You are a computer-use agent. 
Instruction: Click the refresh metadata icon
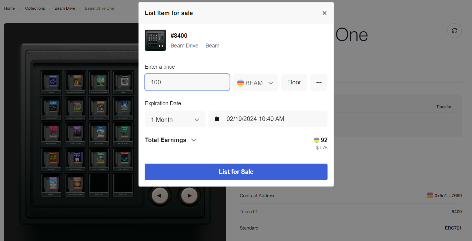pyautogui.click(x=454, y=31)
